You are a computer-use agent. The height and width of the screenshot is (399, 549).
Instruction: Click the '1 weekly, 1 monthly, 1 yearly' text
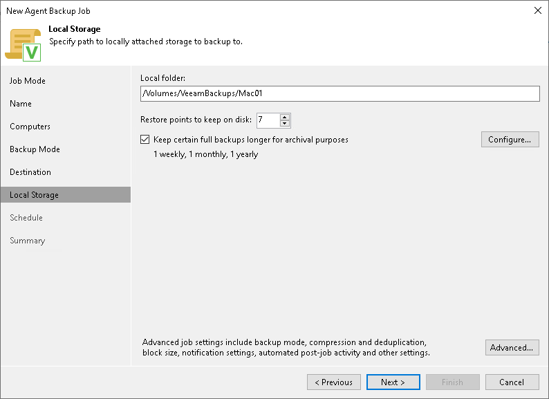point(206,154)
